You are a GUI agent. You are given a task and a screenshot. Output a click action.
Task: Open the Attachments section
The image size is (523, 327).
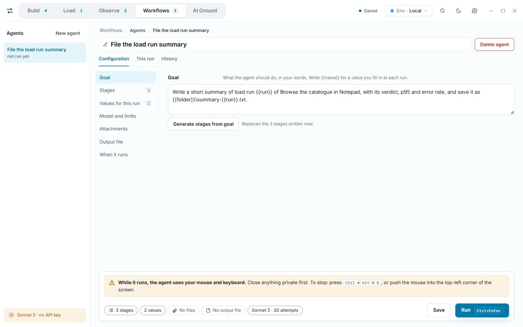click(126, 129)
